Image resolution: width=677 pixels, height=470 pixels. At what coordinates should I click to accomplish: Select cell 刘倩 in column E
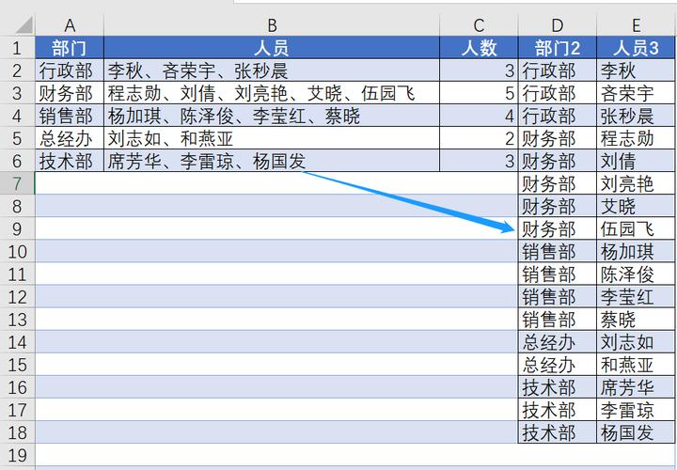click(x=636, y=161)
